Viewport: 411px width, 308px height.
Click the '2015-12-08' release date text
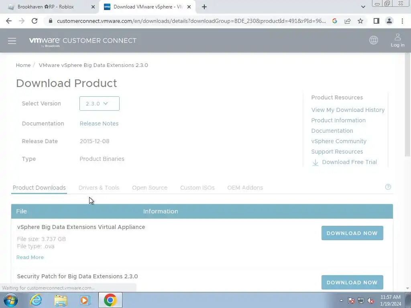pos(95,142)
